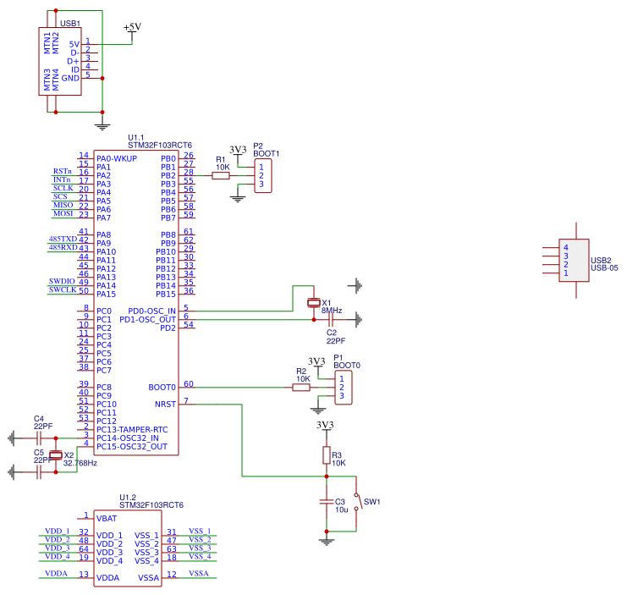Click the PD0-OSC_IN pin name

point(152,311)
